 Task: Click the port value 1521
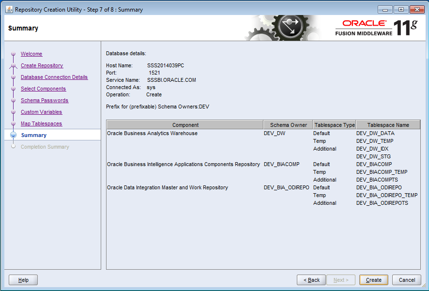click(154, 73)
